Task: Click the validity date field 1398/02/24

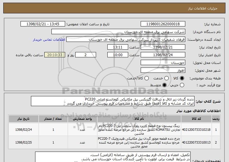Action: [163, 55]
